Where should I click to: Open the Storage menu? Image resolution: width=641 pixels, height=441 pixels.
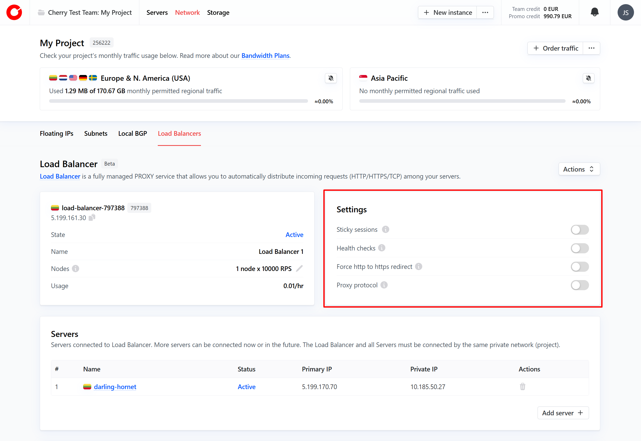click(218, 12)
